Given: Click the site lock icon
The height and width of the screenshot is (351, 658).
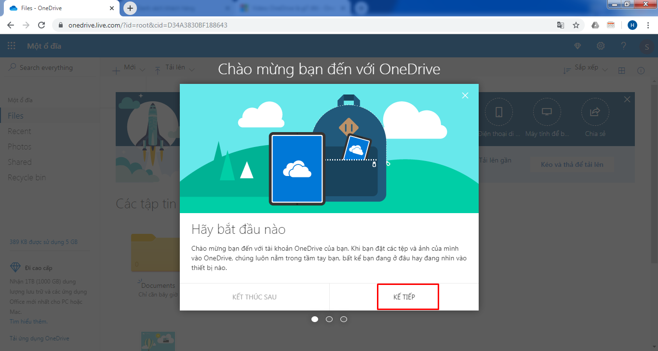Looking at the screenshot, I should pyautogui.click(x=61, y=25).
